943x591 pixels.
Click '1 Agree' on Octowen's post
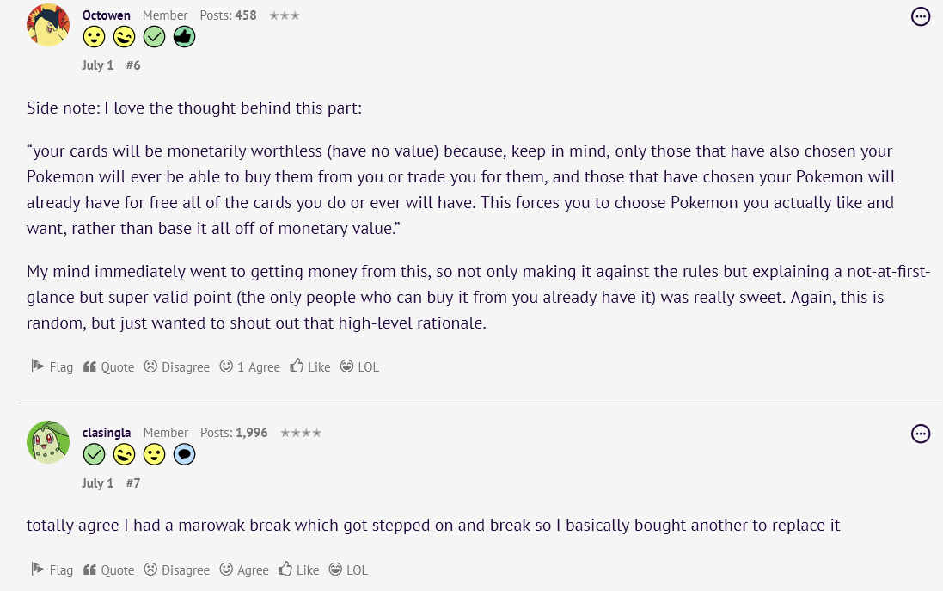click(x=250, y=366)
